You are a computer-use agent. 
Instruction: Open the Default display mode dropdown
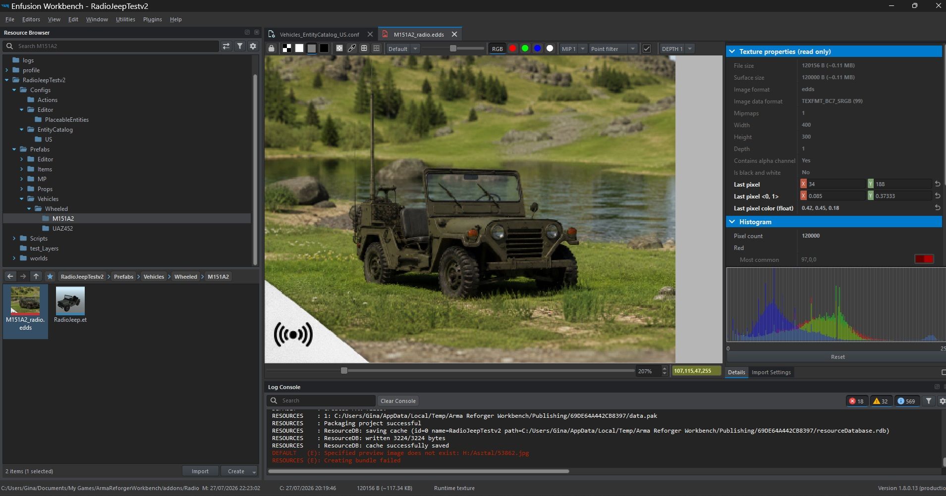403,49
